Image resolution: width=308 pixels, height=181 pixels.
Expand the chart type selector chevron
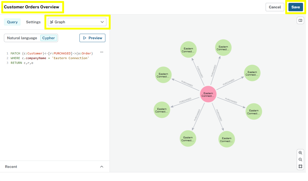[x=102, y=22]
